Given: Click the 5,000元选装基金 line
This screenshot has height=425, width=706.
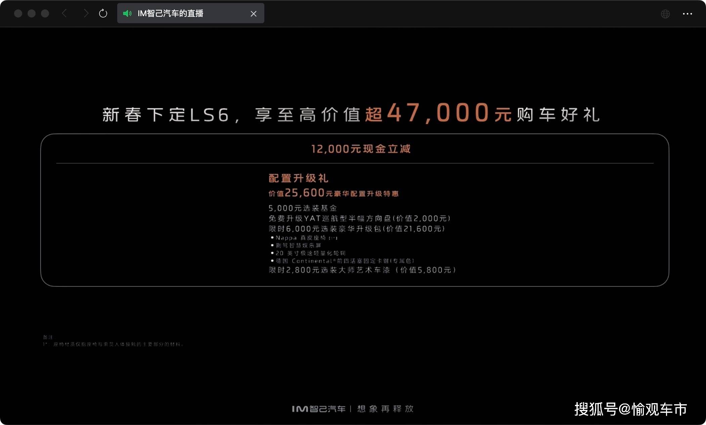Looking at the screenshot, I should click(x=303, y=208).
